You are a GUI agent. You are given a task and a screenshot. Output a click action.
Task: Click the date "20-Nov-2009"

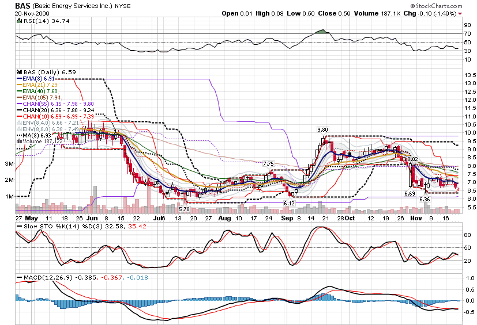click(32, 14)
